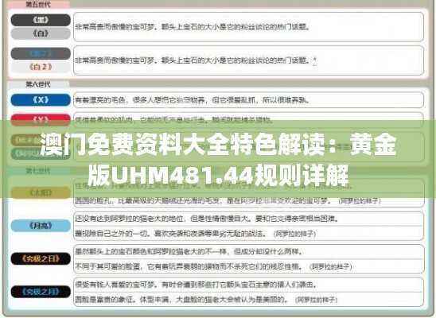This screenshot has width=436, height=318.
Task: Click （阿罗拉的样子） after the 圆脸是富贵 line
Action: click(317, 300)
